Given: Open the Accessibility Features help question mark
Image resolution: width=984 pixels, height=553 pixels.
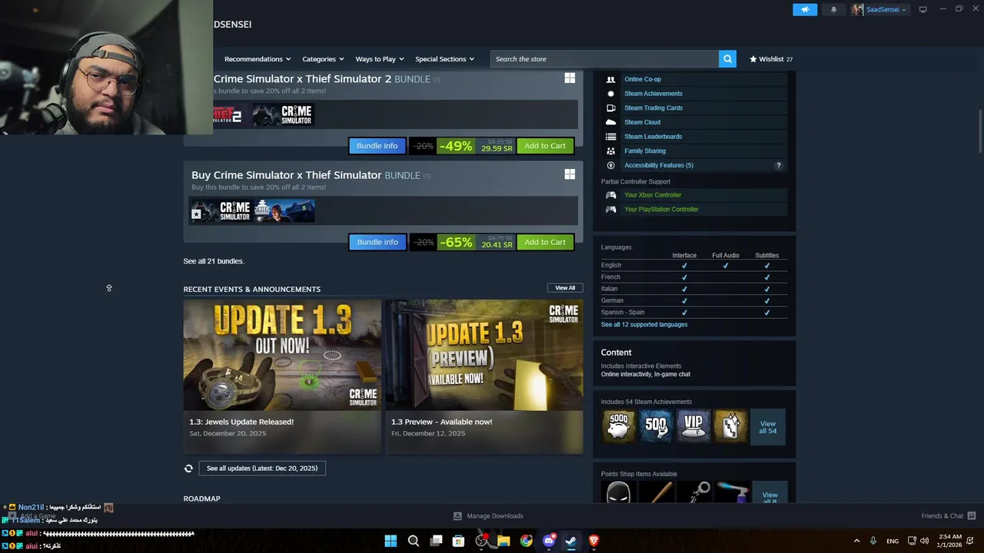Looking at the screenshot, I should [x=778, y=165].
